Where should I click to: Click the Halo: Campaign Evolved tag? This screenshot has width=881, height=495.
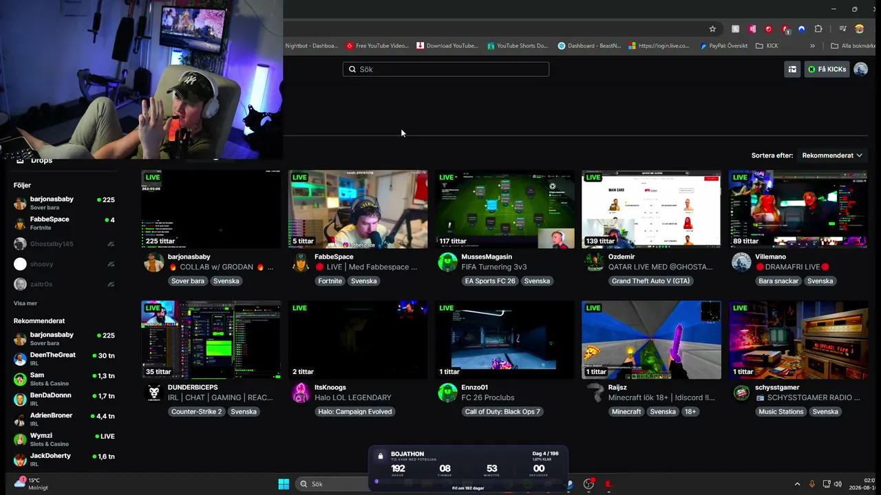355,412
